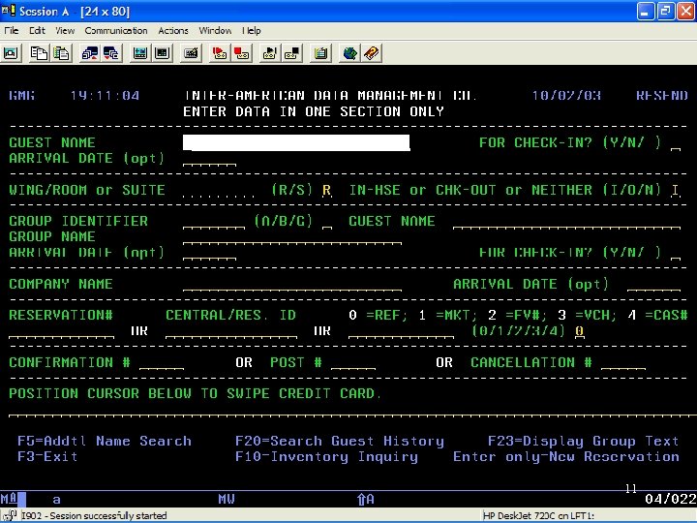
Task: Click the WING/ROOM or SUITE entry field
Action: point(218,191)
